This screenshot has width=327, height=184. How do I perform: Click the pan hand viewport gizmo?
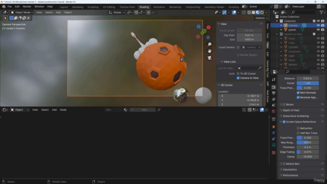(x=209, y=51)
